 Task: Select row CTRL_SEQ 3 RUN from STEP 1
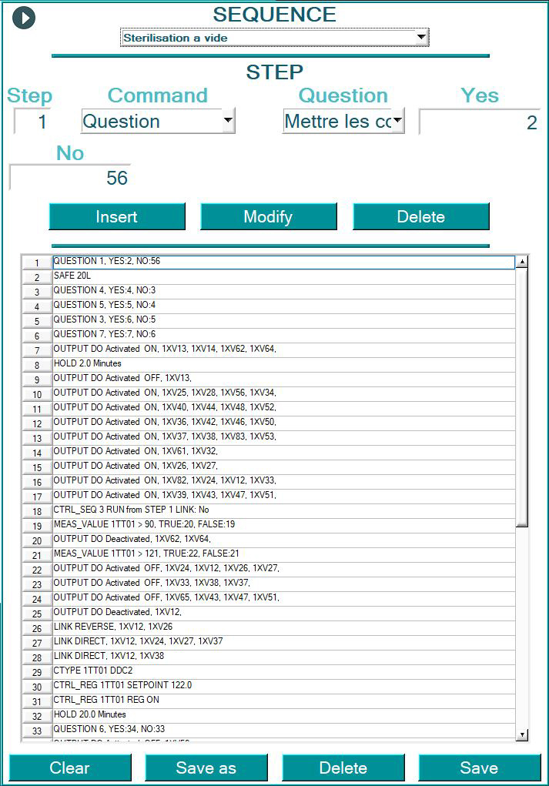tap(284, 511)
